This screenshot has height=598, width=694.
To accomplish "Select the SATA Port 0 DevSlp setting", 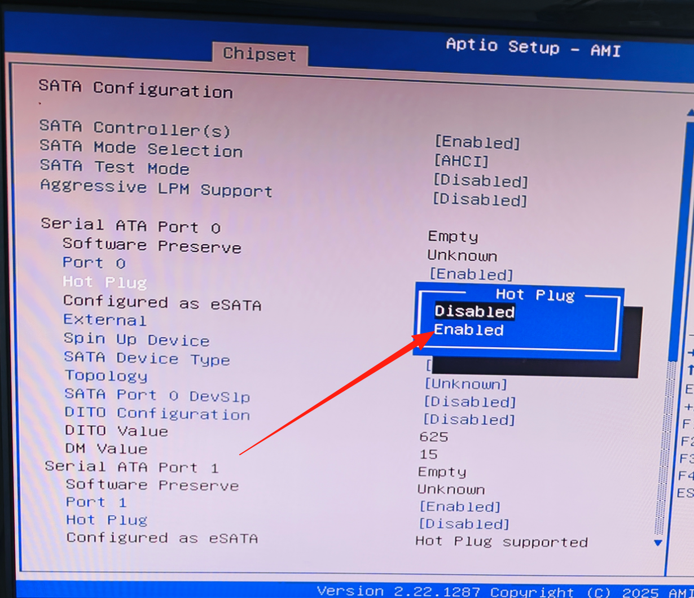I will coord(157,395).
